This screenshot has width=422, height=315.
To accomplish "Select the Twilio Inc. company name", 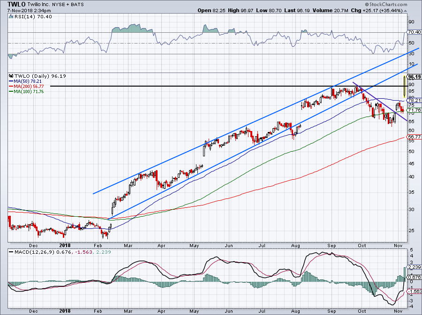I will pyautogui.click(x=38, y=4).
